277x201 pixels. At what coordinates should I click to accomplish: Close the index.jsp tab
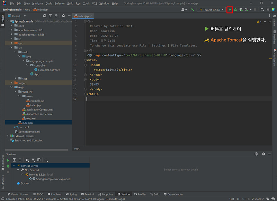pos(91,16)
